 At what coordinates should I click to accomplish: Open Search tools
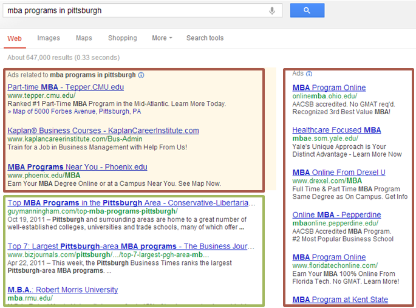click(205, 38)
